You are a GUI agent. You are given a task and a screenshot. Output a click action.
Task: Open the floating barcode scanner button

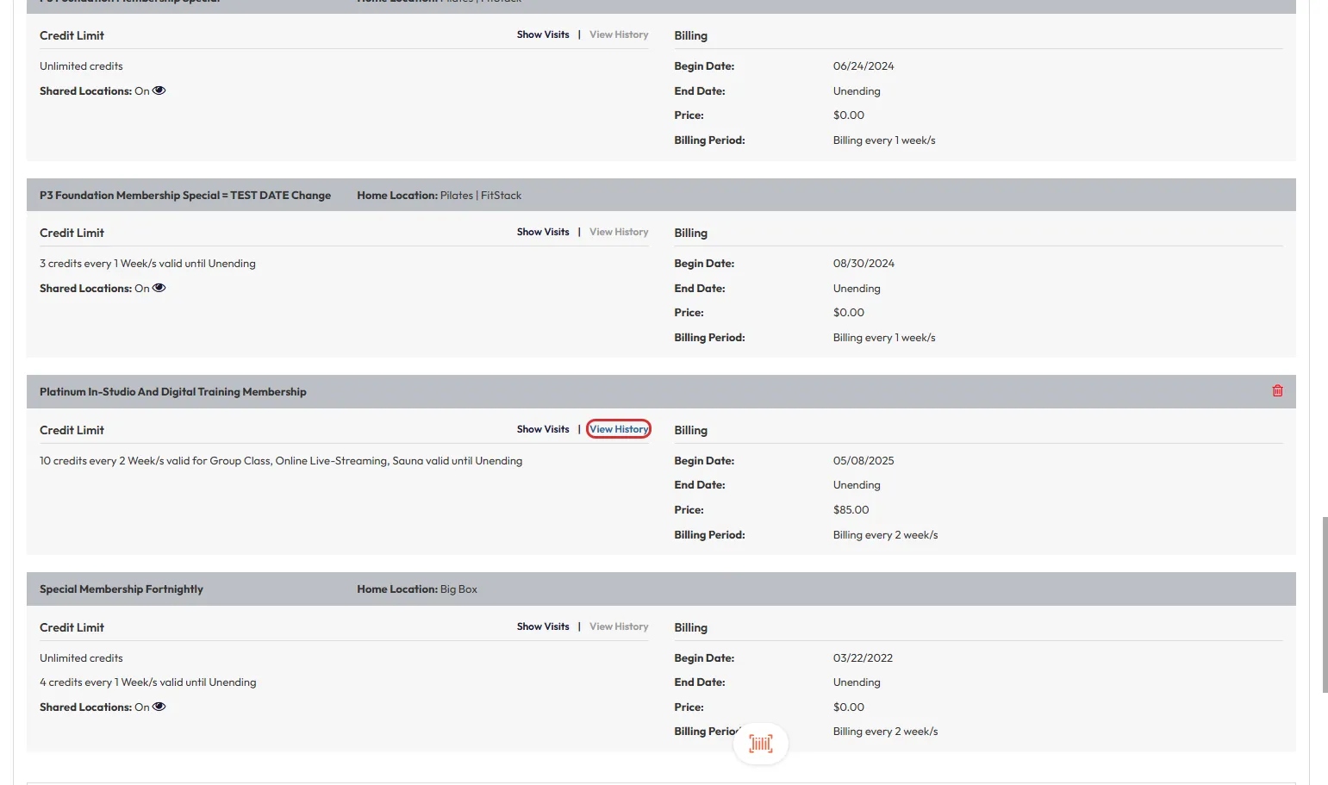click(x=760, y=744)
